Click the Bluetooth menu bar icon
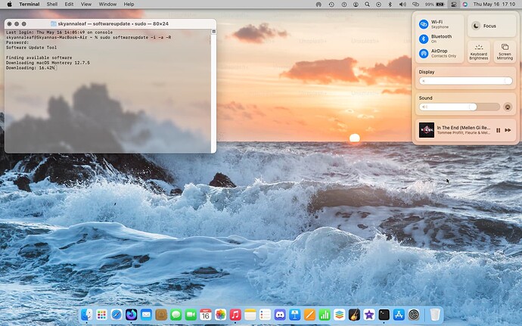522x326 pixels. click(x=390, y=5)
